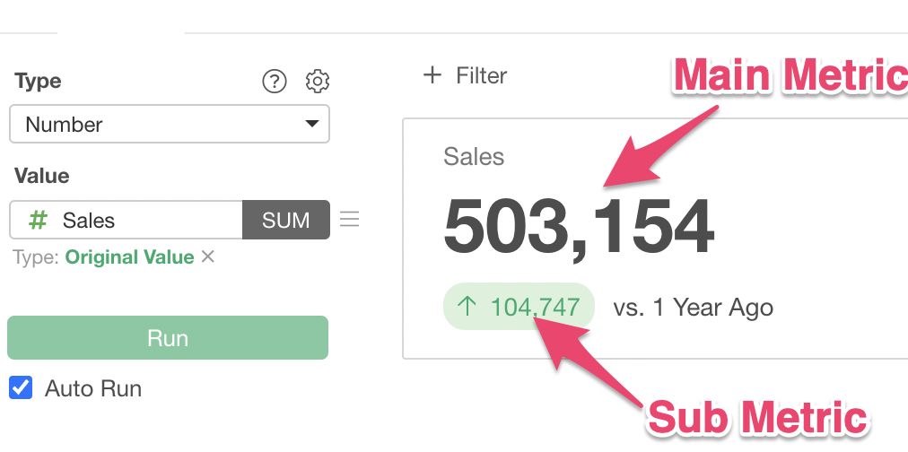
Task: Open the SUM aggregation selector
Action: (x=285, y=220)
